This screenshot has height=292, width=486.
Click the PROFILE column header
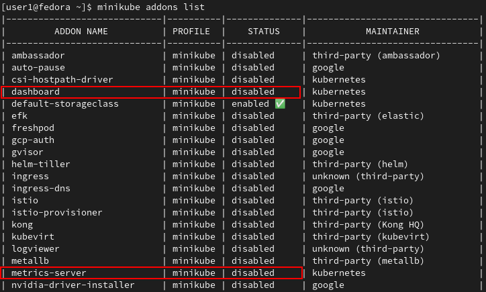pyautogui.click(x=191, y=32)
